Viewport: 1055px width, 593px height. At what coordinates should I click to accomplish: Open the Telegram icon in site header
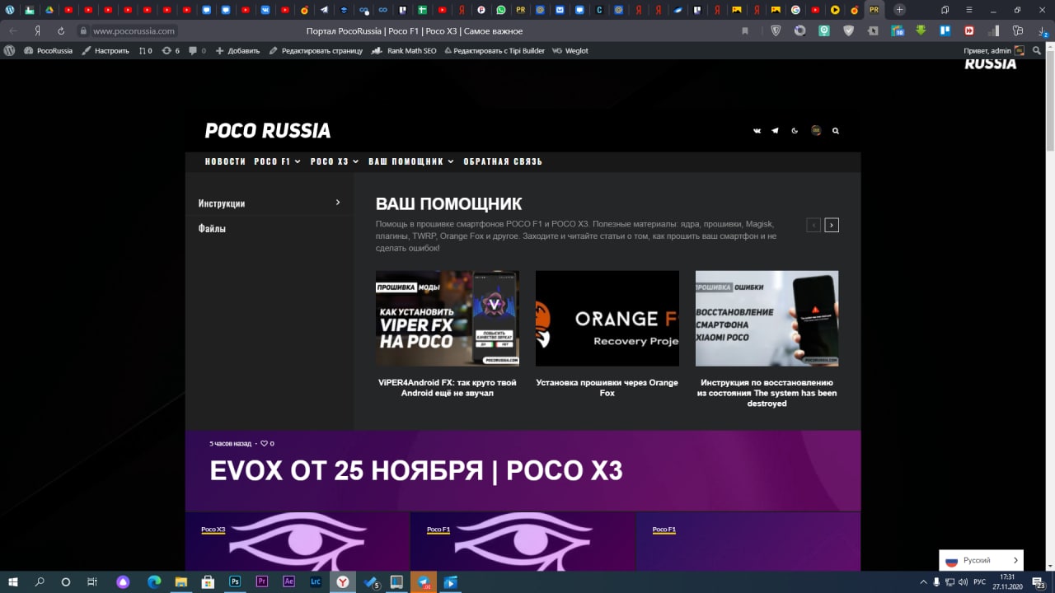pyautogui.click(x=775, y=130)
